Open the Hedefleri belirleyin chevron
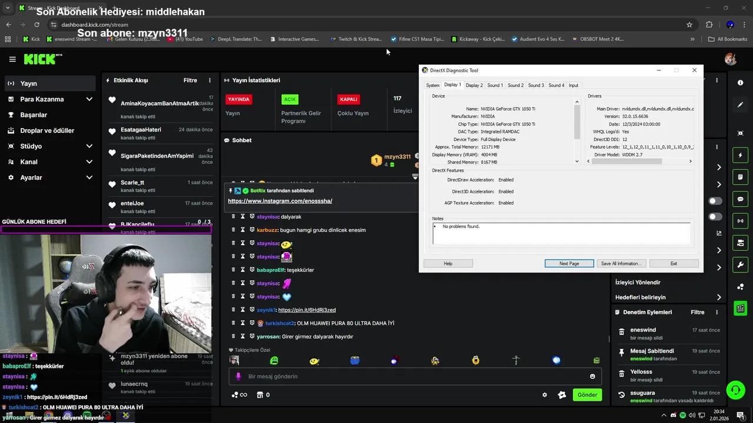Viewport: 753px width, 423px height. pyautogui.click(x=719, y=297)
